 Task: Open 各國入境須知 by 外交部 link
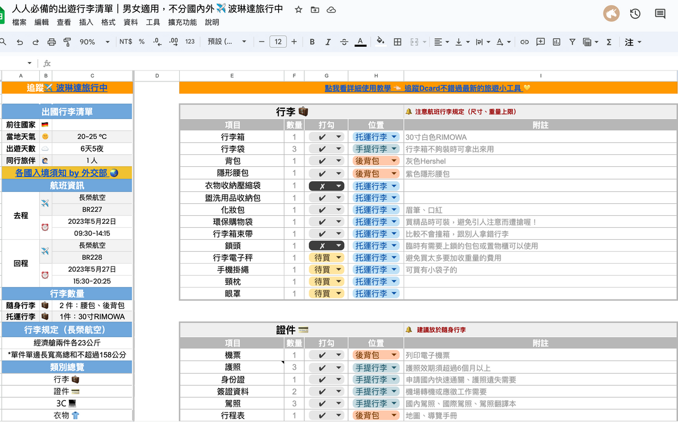(67, 173)
